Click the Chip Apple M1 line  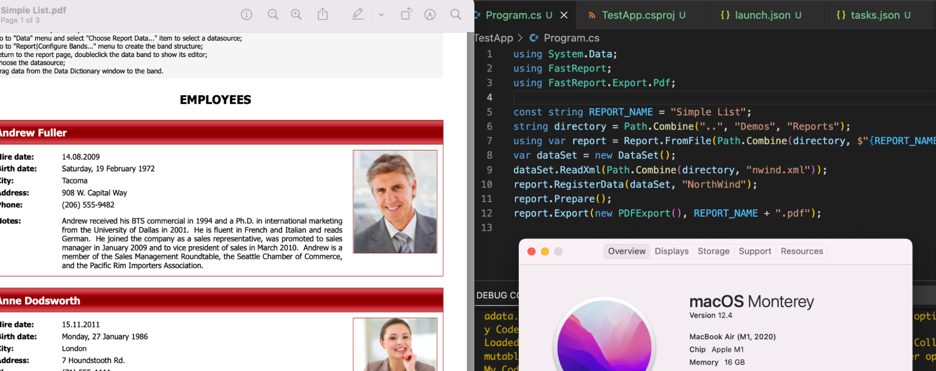[716, 350]
